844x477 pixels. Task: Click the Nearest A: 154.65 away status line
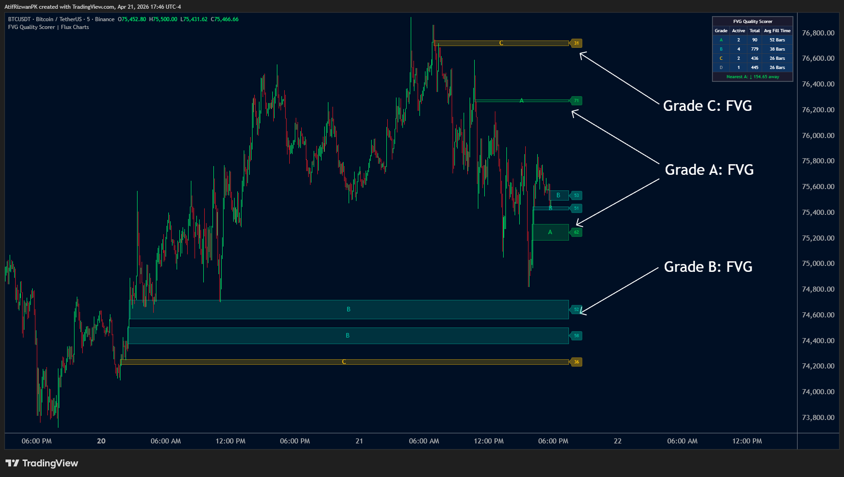(x=752, y=77)
